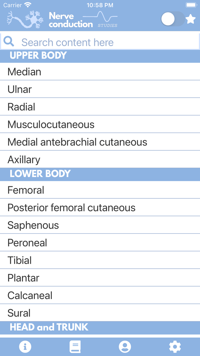Open the settings gear icon
This screenshot has height=356, width=200.
[175, 347]
